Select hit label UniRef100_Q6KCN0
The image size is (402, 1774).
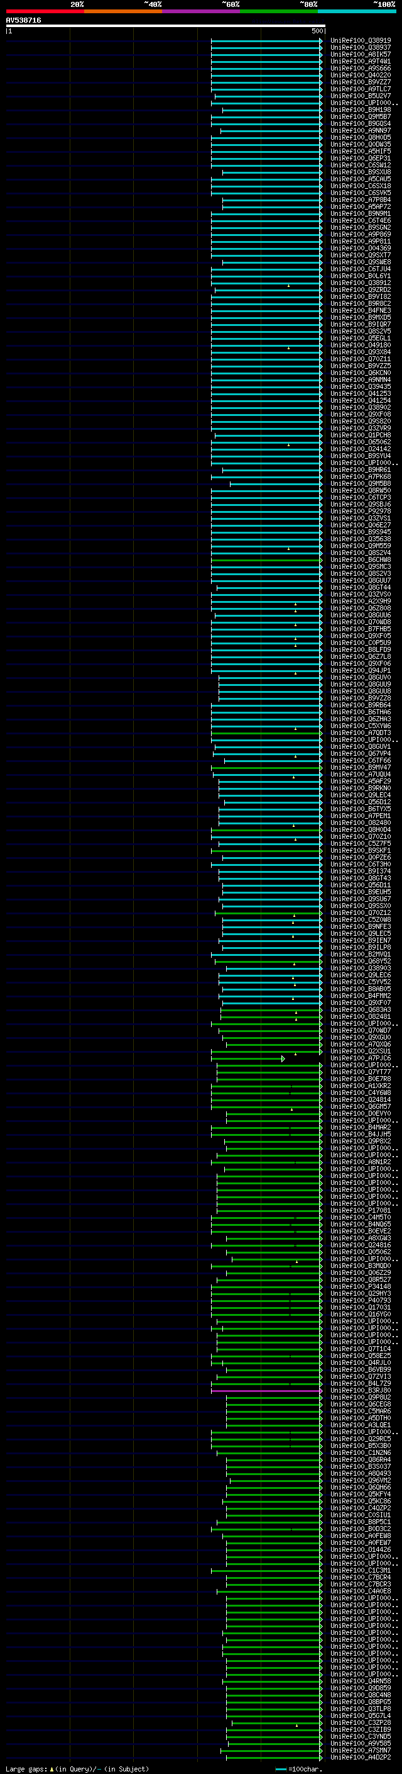(360, 373)
